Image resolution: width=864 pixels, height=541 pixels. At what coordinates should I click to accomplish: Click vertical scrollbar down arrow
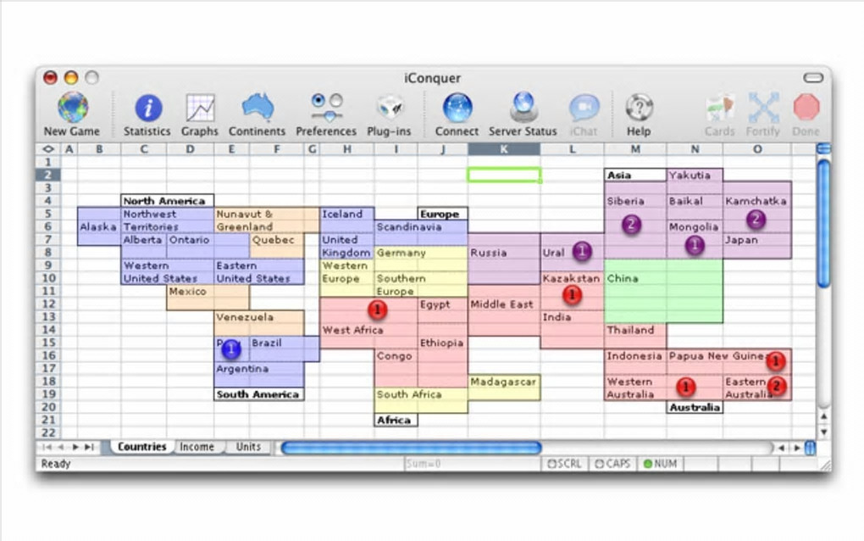[824, 432]
